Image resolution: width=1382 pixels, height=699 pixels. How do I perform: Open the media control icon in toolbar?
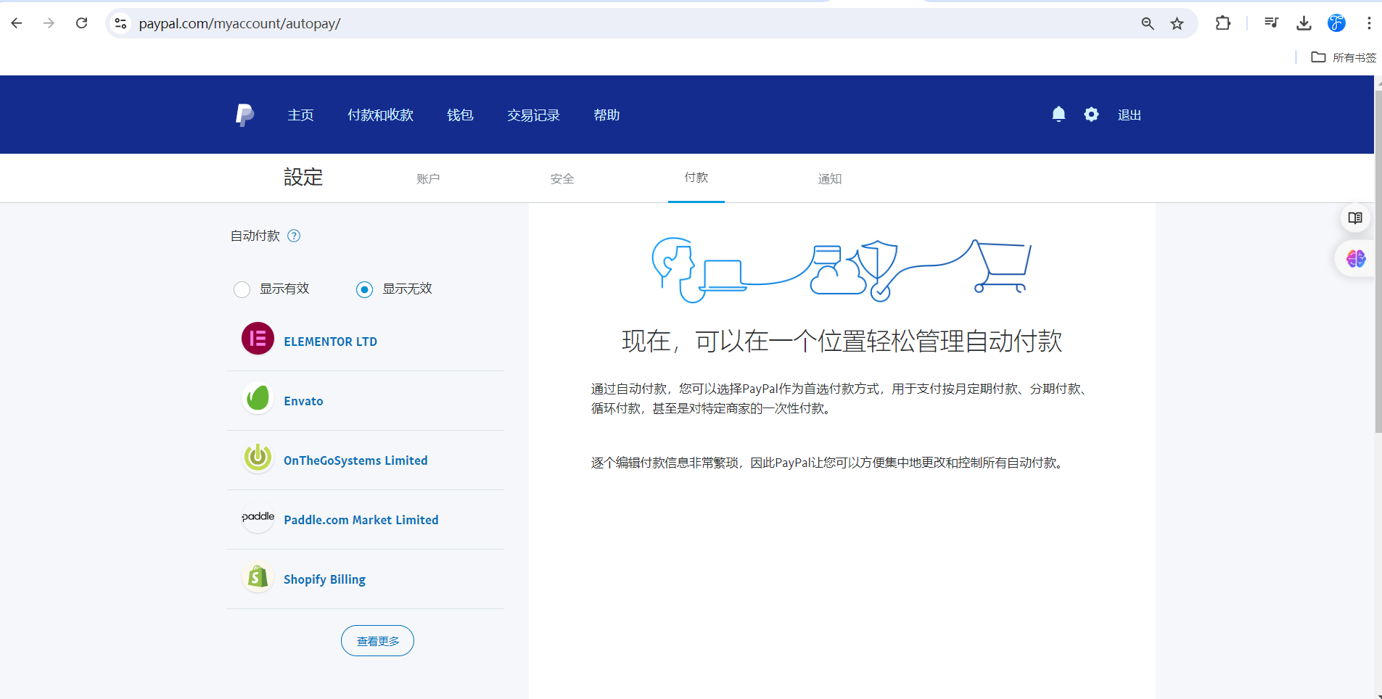coord(1271,23)
